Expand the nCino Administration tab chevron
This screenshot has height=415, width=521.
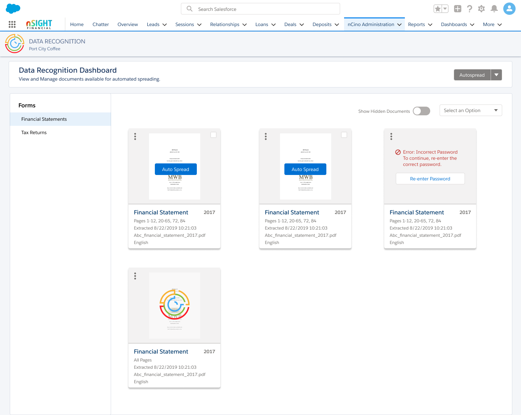click(x=399, y=25)
